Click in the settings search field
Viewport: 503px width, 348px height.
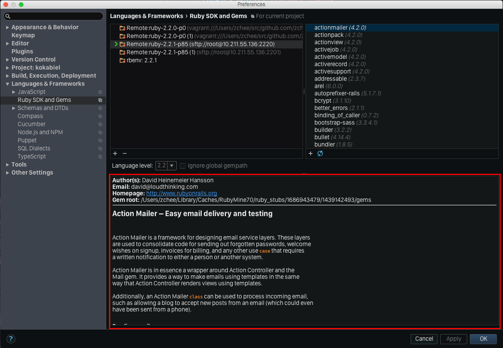click(53, 16)
